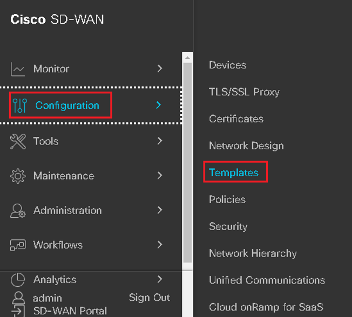Click the Analytics pie chart icon
The image size is (352, 317).
(x=18, y=280)
